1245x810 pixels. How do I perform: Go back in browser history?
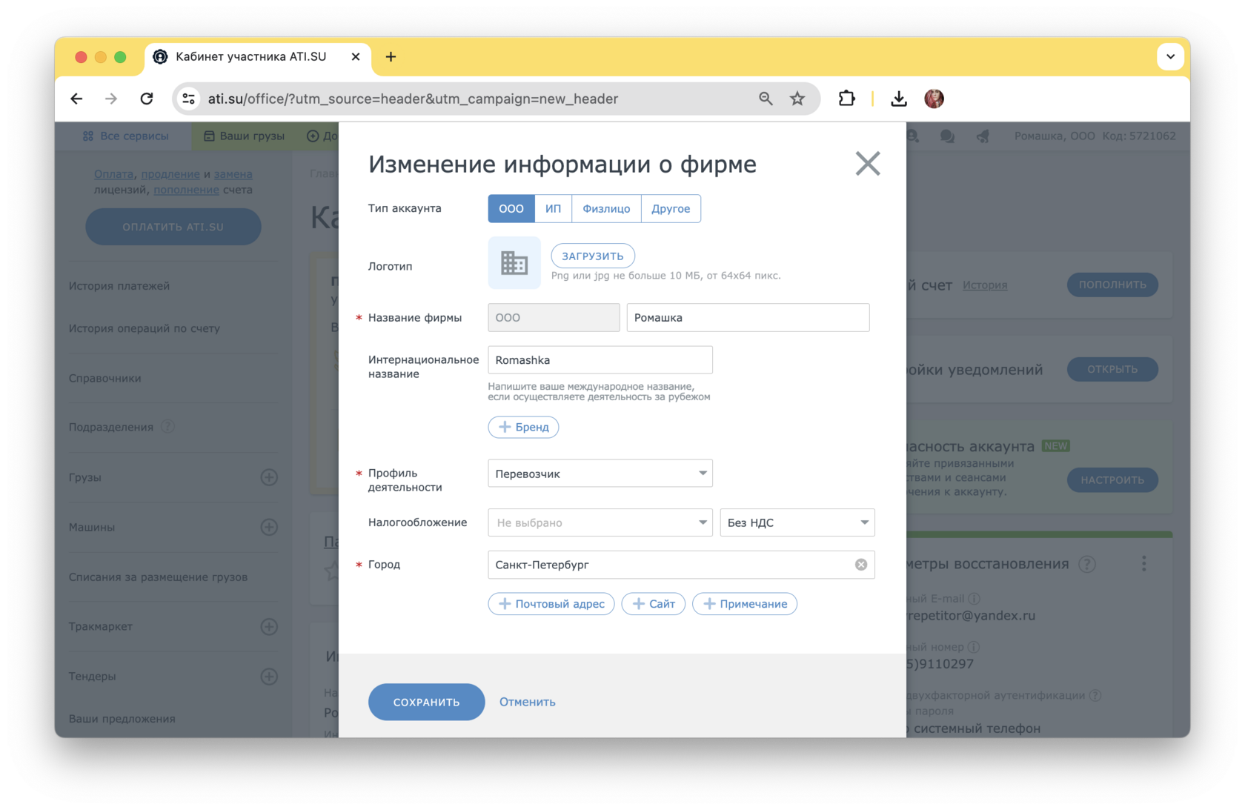click(76, 99)
